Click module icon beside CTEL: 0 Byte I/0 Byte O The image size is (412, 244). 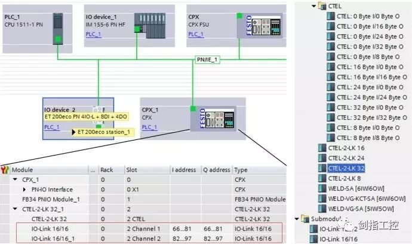[x=331, y=16]
